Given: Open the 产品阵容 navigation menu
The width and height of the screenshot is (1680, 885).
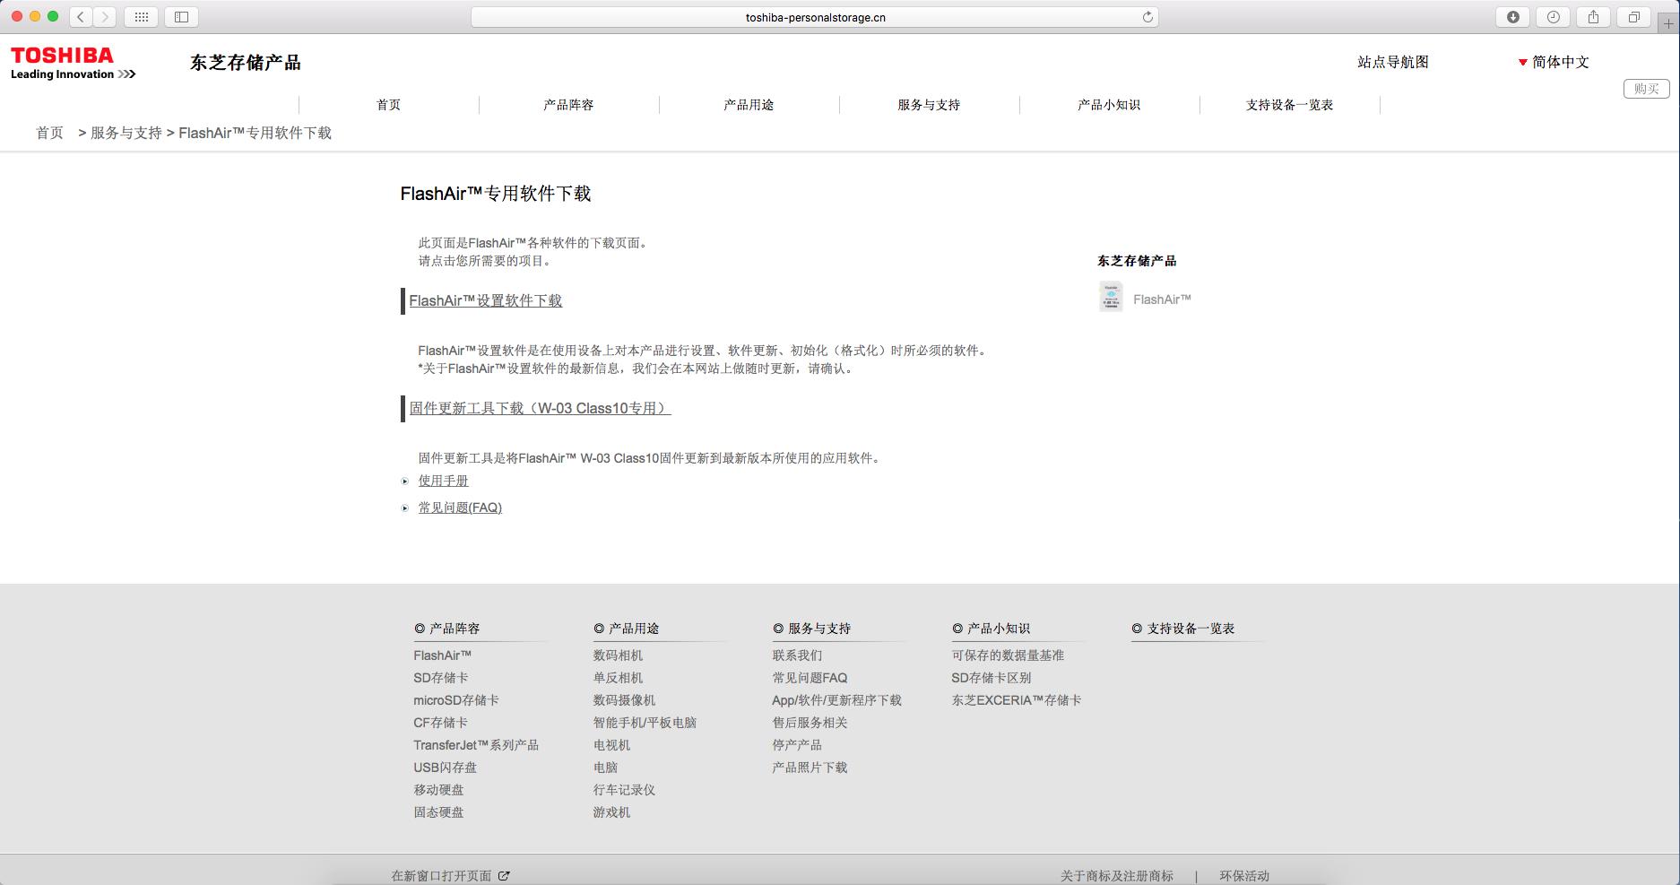Looking at the screenshot, I should click(568, 104).
